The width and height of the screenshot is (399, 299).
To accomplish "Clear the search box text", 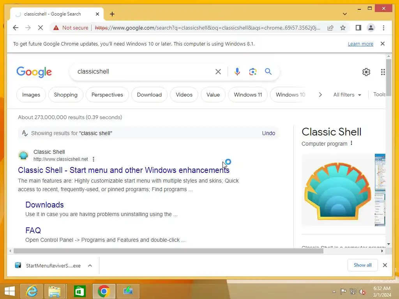I will pos(218,72).
